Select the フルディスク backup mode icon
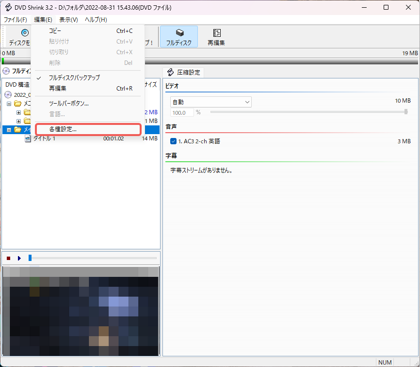420x367 pixels. click(178, 33)
